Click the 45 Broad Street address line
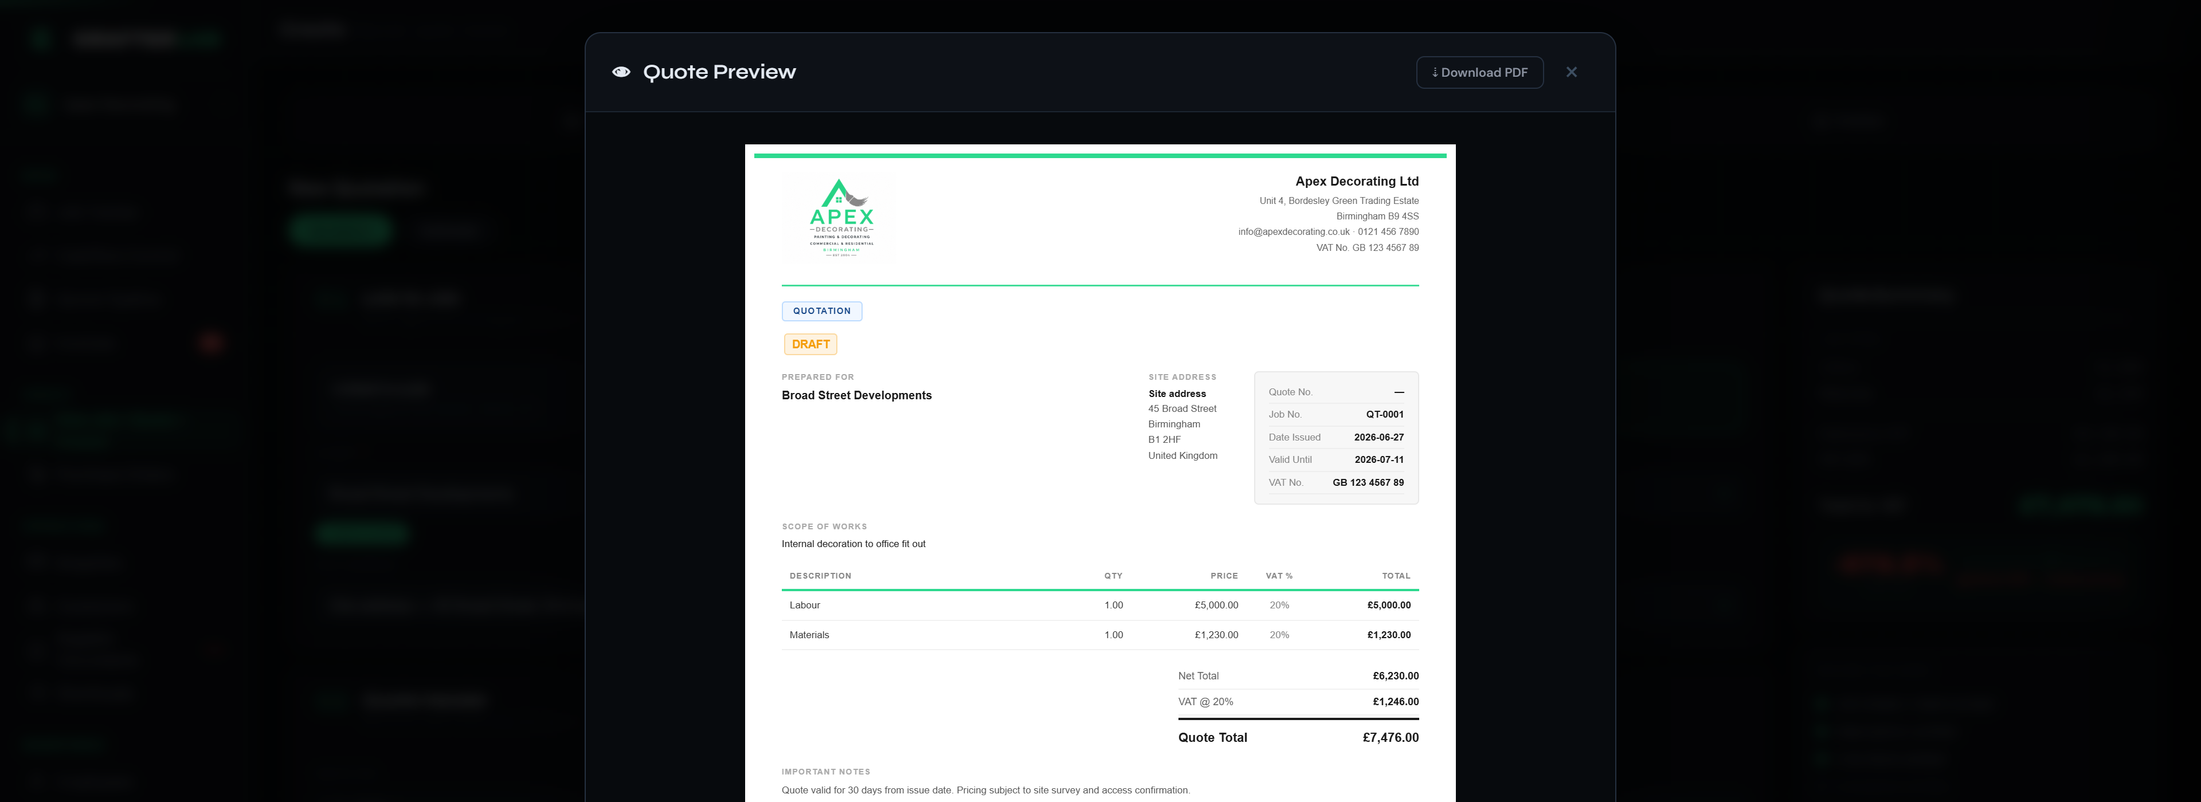Screen dimensions: 2201x802 1182,409
